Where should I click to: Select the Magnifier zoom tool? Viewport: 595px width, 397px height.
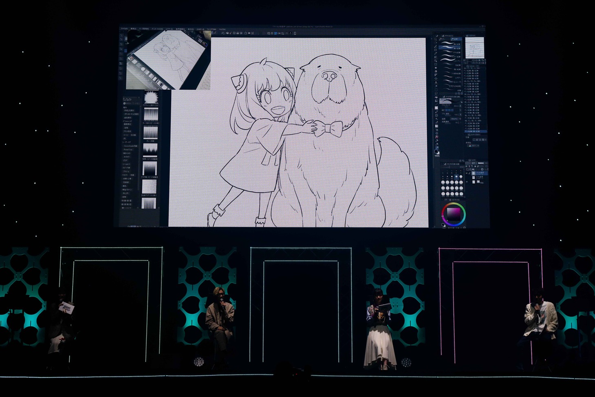pyautogui.click(x=436, y=40)
